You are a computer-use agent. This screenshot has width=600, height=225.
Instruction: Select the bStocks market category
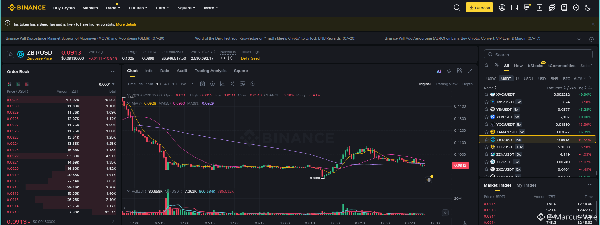point(536,66)
